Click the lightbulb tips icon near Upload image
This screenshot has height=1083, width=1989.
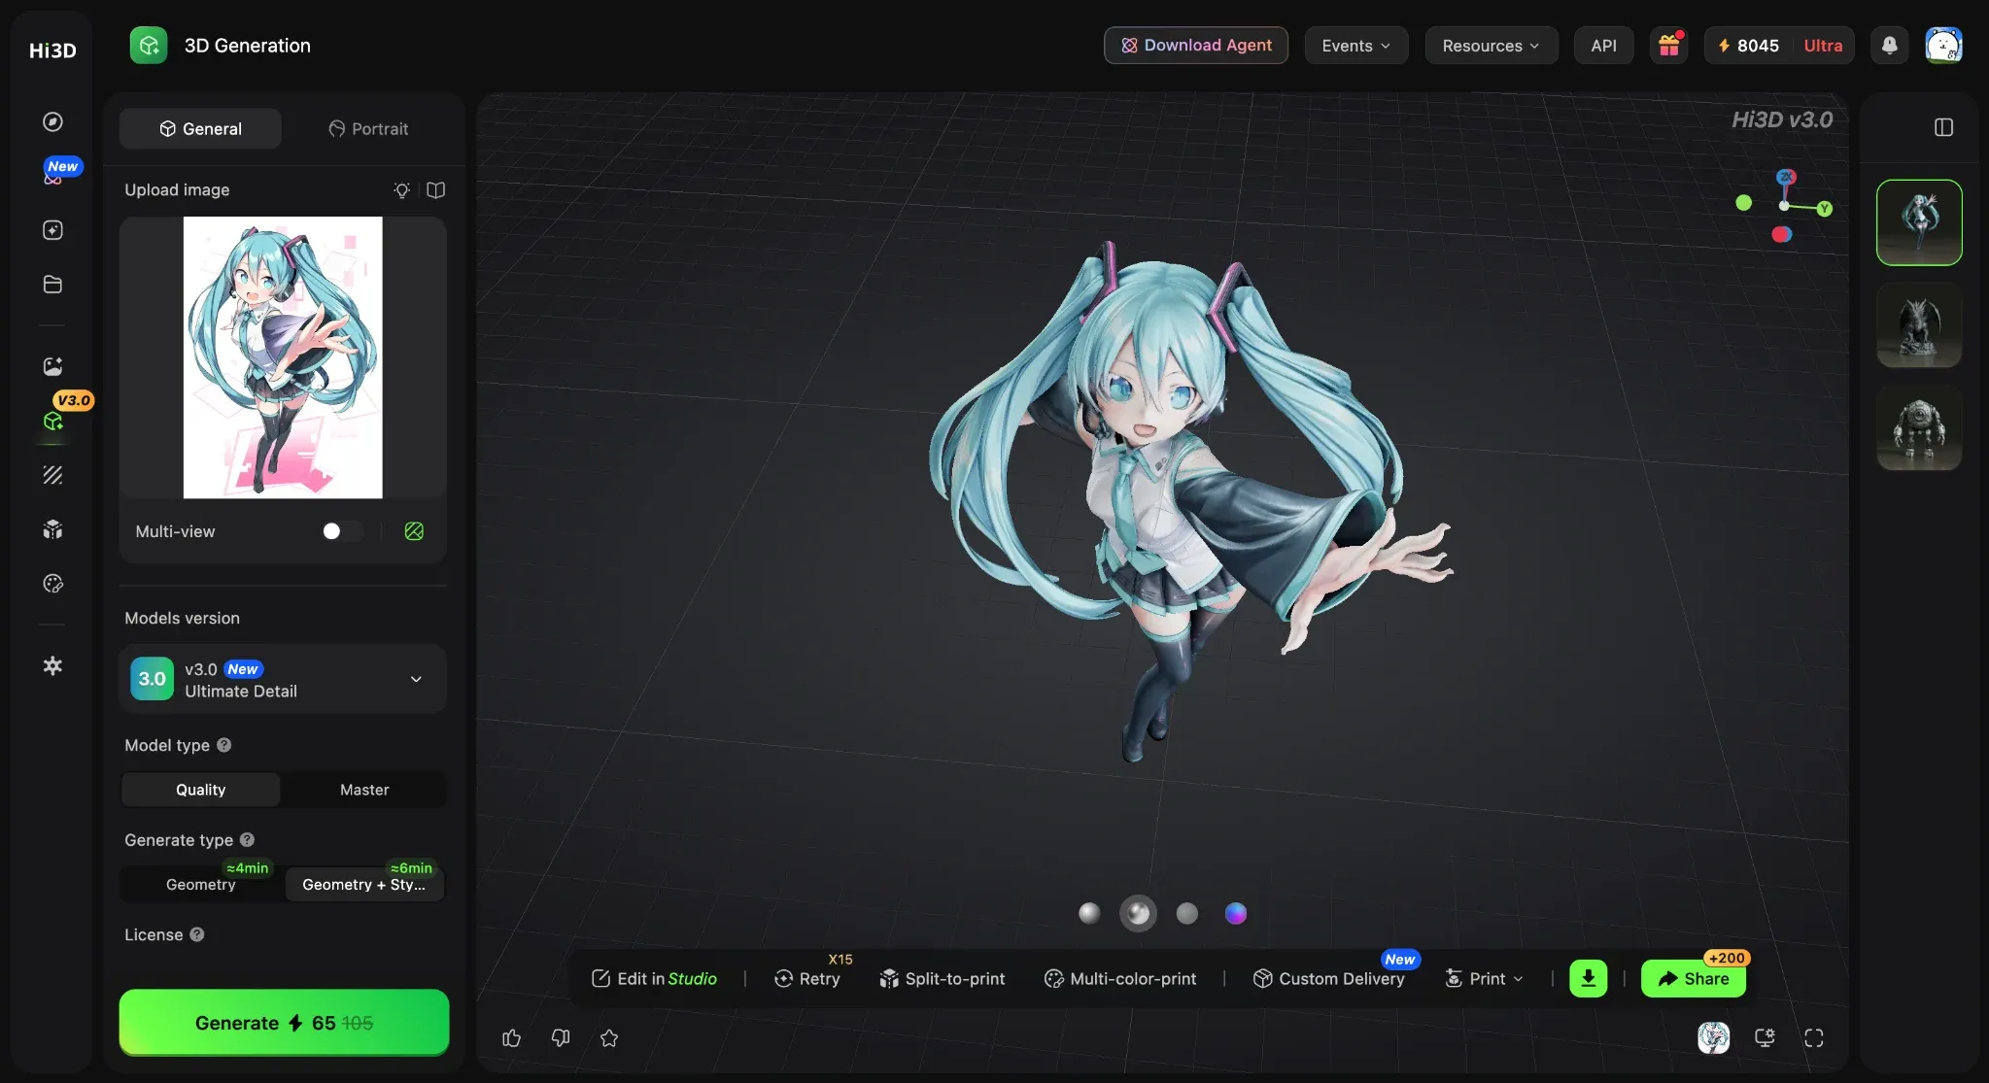[401, 190]
